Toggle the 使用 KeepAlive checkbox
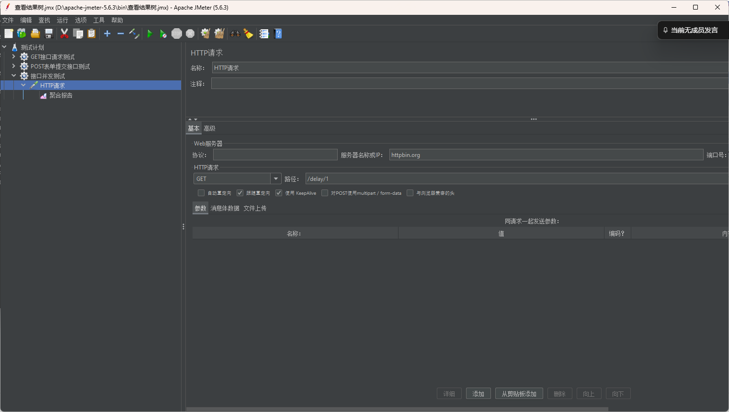This screenshot has height=412, width=729. (x=279, y=193)
